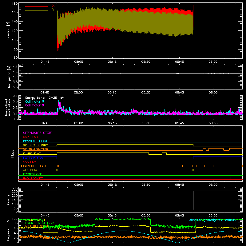The height and width of the screenshot is (246, 246).
Task: Select the POSSIBLE_FLARE flag label
Action: [35, 141]
